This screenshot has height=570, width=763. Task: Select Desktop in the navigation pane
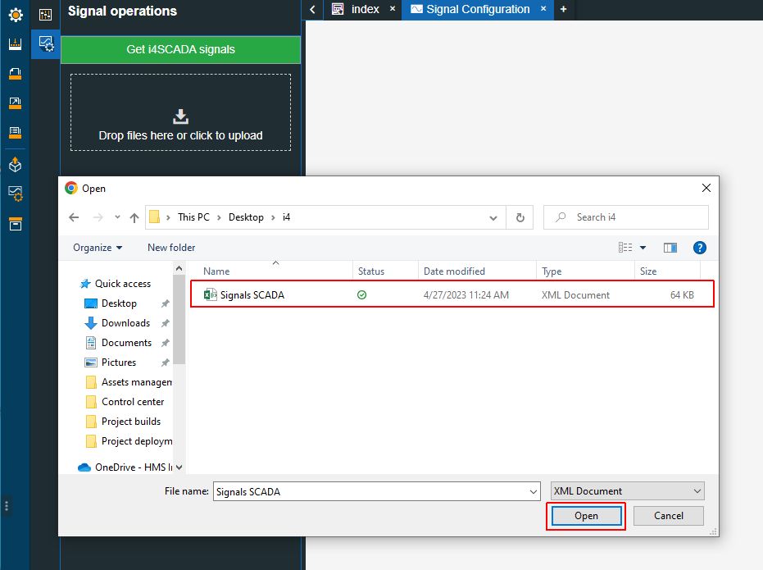point(119,303)
